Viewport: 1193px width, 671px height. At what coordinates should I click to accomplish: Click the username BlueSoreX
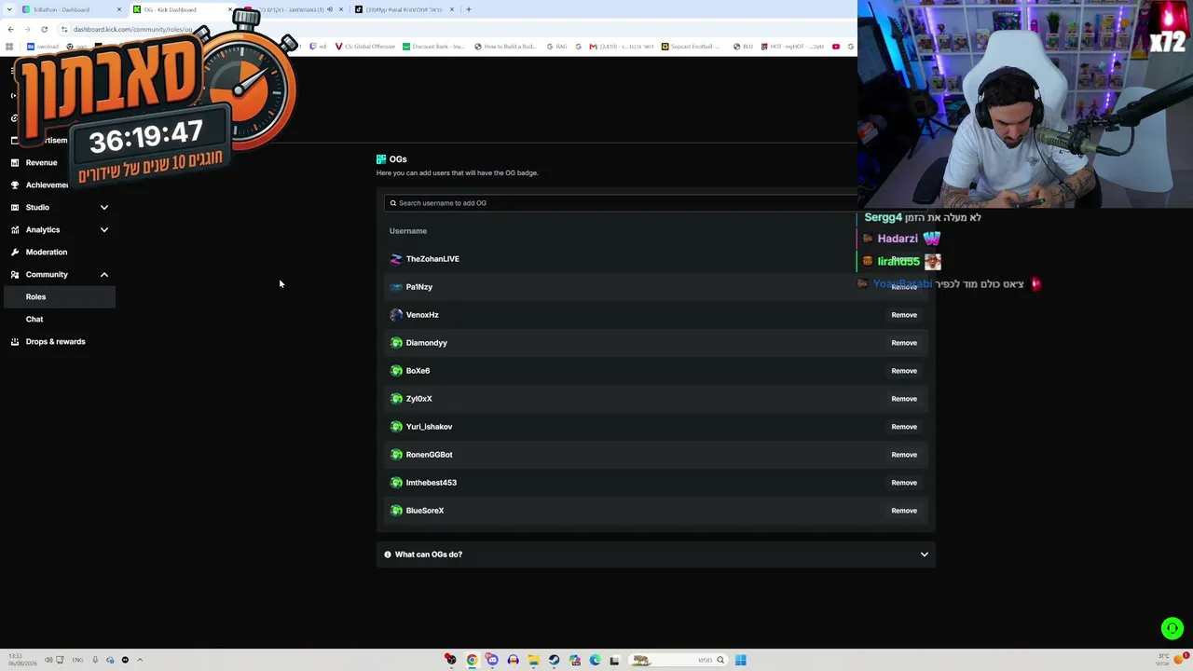[x=424, y=511]
